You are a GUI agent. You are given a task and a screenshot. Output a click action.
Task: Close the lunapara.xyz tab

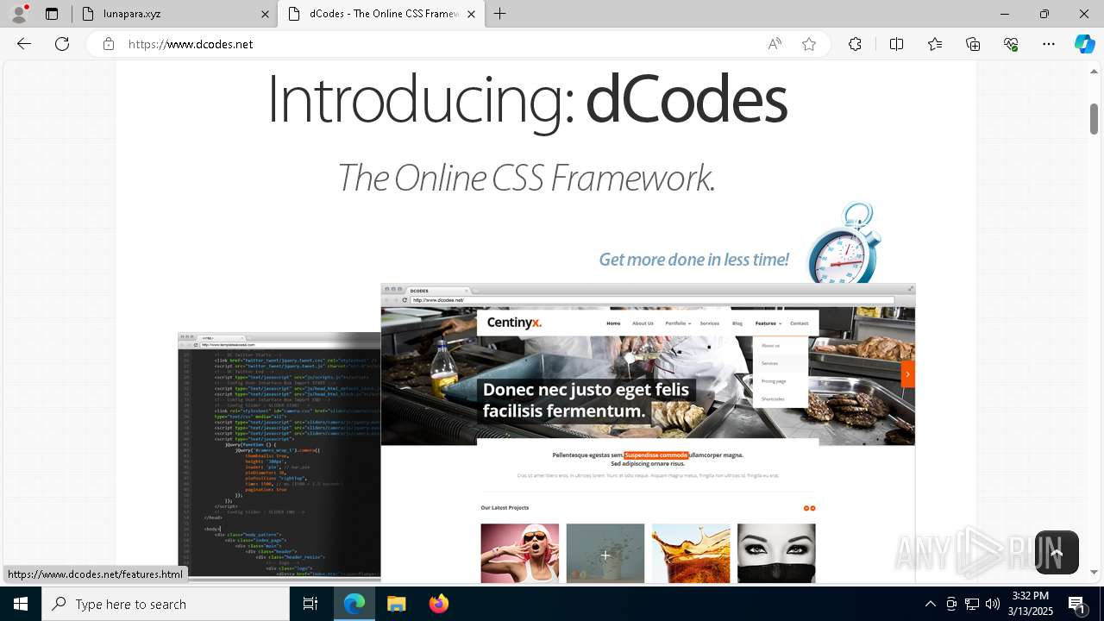tap(265, 14)
